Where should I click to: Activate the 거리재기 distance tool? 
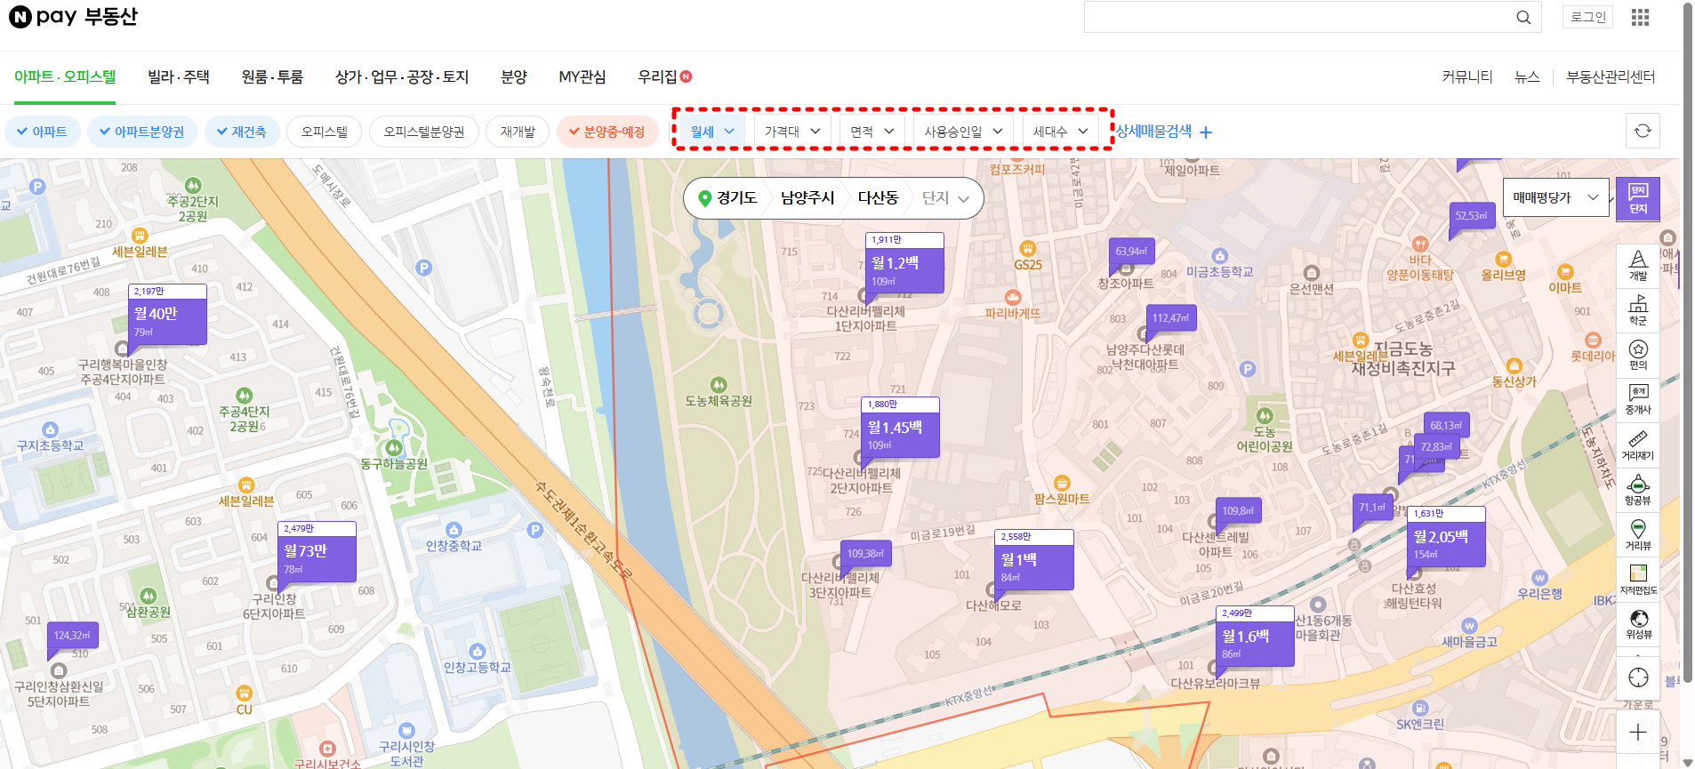click(1638, 445)
